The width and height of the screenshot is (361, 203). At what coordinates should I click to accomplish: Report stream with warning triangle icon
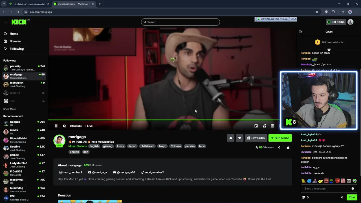click(x=288, y=147)
